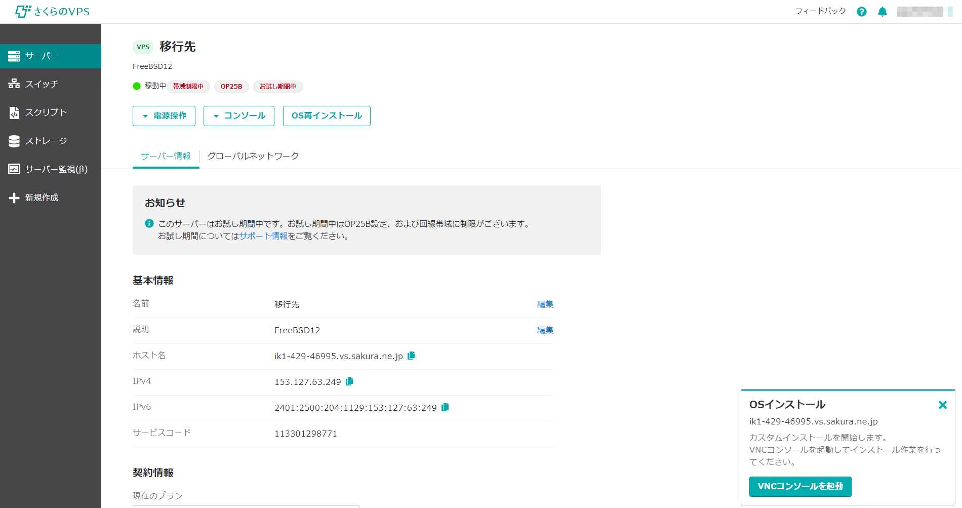Screen dimensions: 962x508
Task: Click the さくらのVPS logo
Action: 52,11
